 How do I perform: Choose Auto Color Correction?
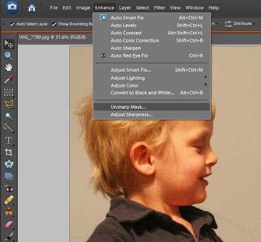click(152, 40)
